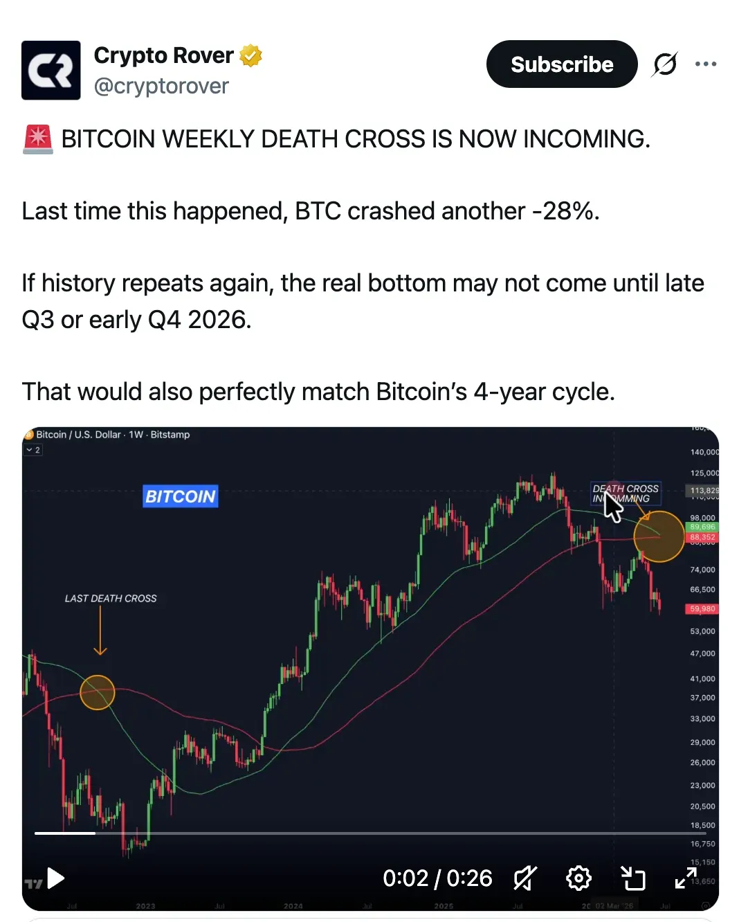Viewport: 739px width, 922px height.
Task: Unmute the video audio
Action: tap(525, 878)
